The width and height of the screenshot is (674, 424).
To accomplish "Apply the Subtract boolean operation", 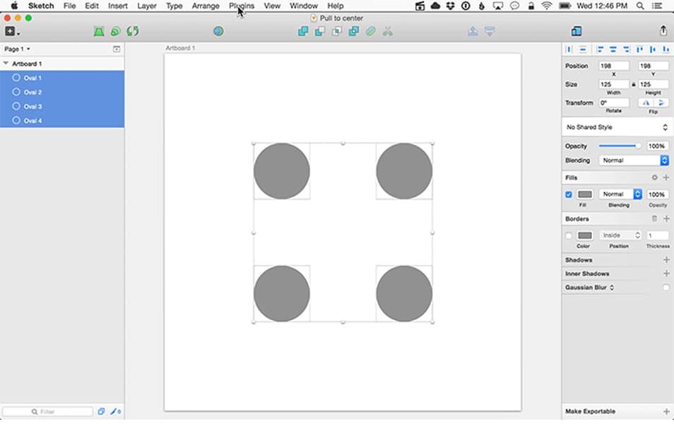I will (x=320, y=31).
